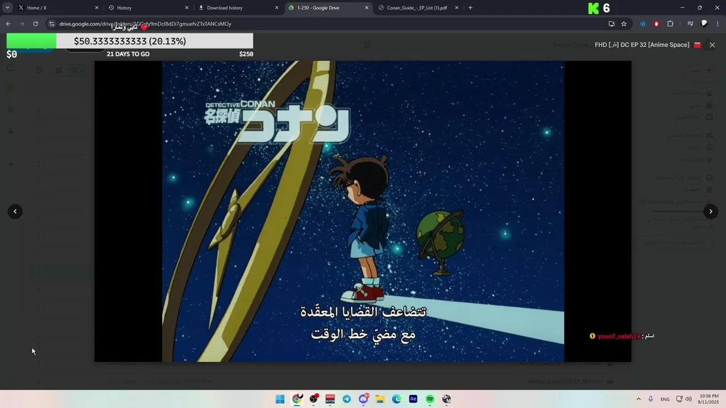Close the Download history tab
The height and width of the screenshot is (408, 726).
277,8
